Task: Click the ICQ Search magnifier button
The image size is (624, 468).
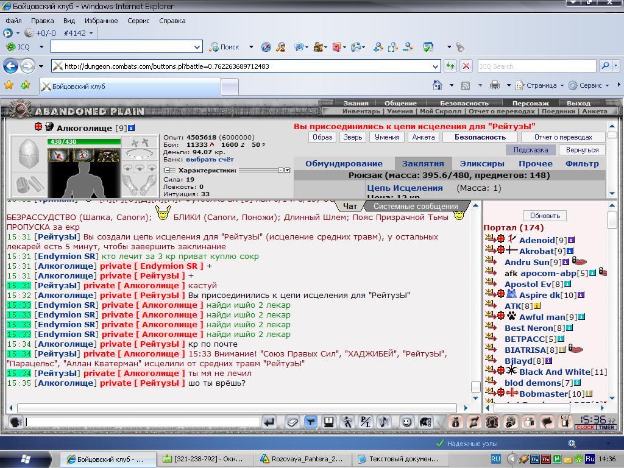Action: [x=605, y=66]
